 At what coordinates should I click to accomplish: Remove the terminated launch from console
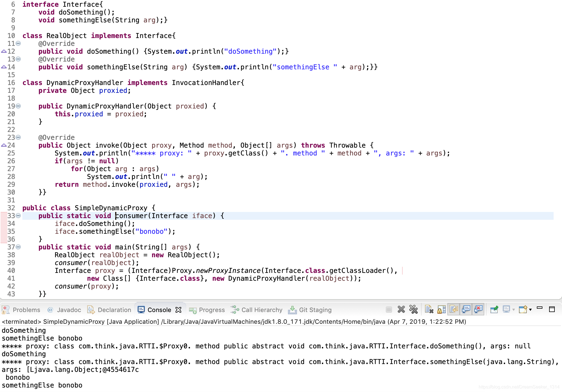401,310
